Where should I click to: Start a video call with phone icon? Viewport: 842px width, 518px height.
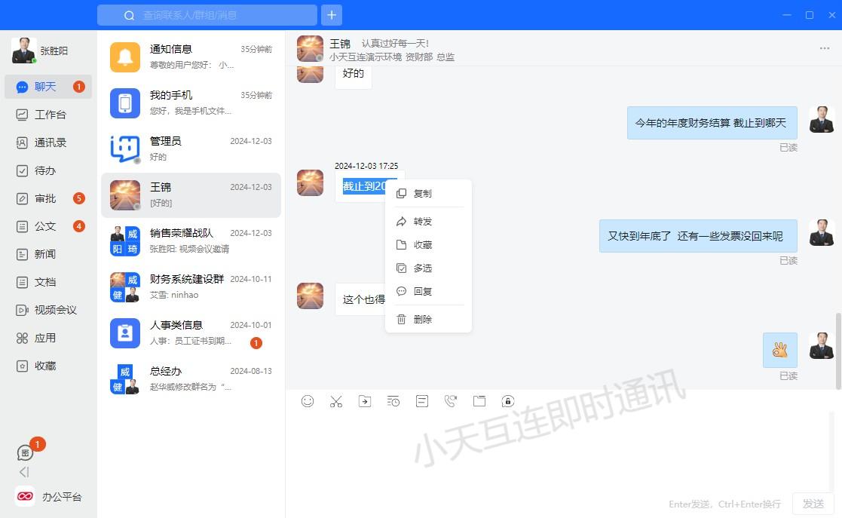tap(451, 401)
